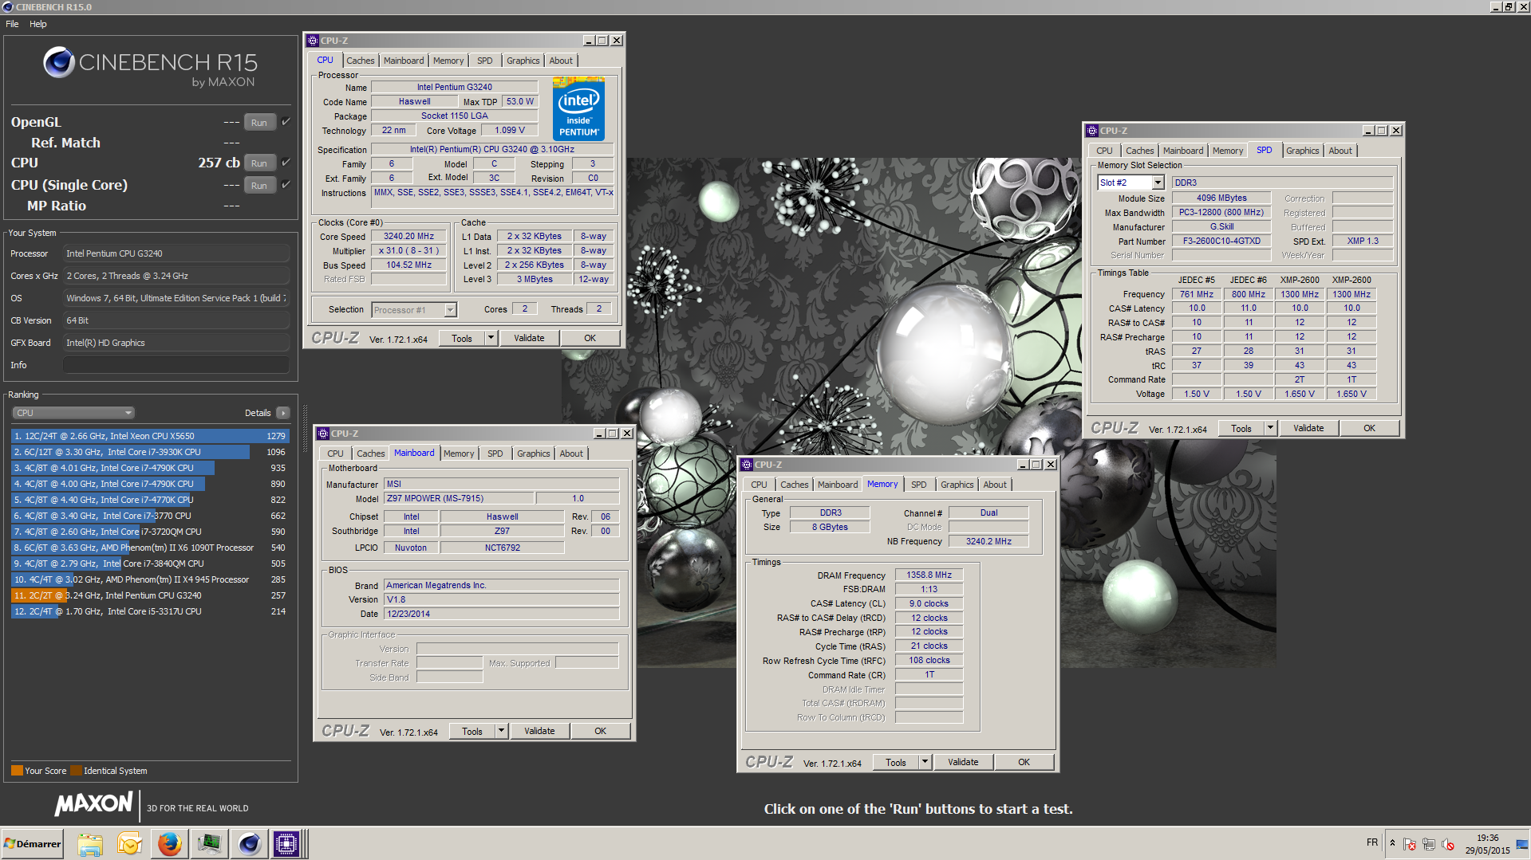Viewport: 1531px width, 860px height.
Task: Select SPD tab in the Memory window
Action: pos(919,485)
